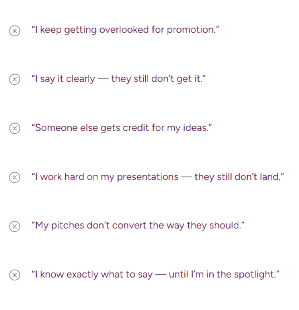
Task: Click the X icon beside 'Someone else gets credit'
Action: 14,128
